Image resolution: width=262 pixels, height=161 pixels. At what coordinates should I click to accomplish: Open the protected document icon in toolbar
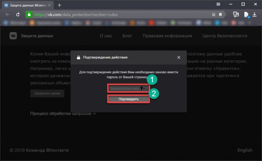[x=247, y=15]
